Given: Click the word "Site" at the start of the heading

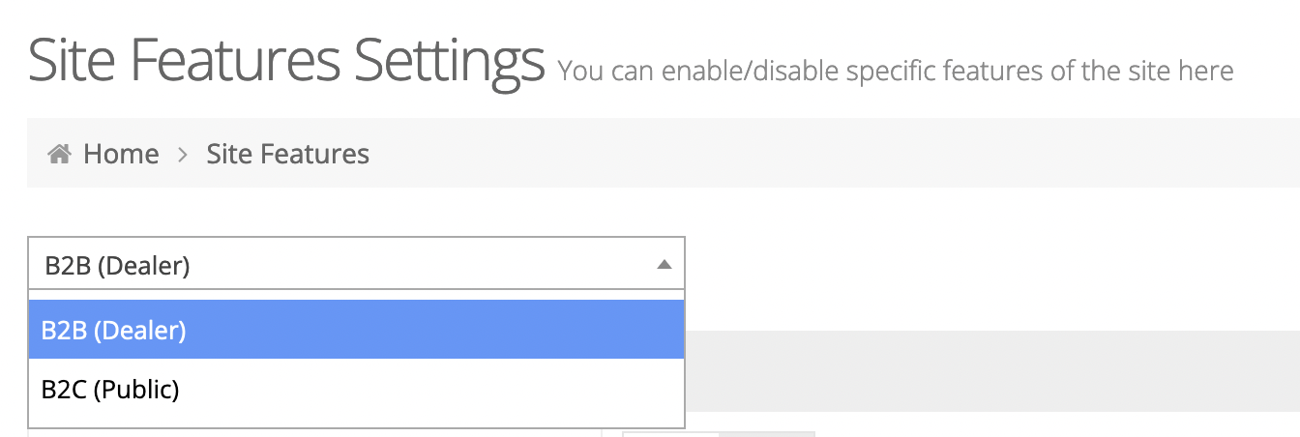Looking at the screenshot, I should [72, 60].
